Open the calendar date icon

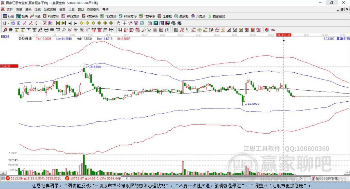tap(150, 23)
